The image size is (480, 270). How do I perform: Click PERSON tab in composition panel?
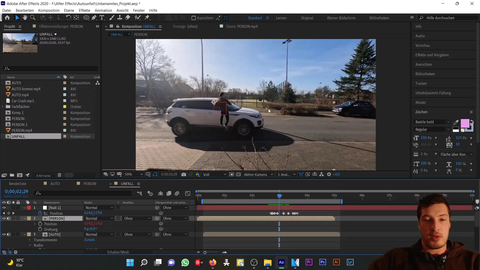[140, 34]
